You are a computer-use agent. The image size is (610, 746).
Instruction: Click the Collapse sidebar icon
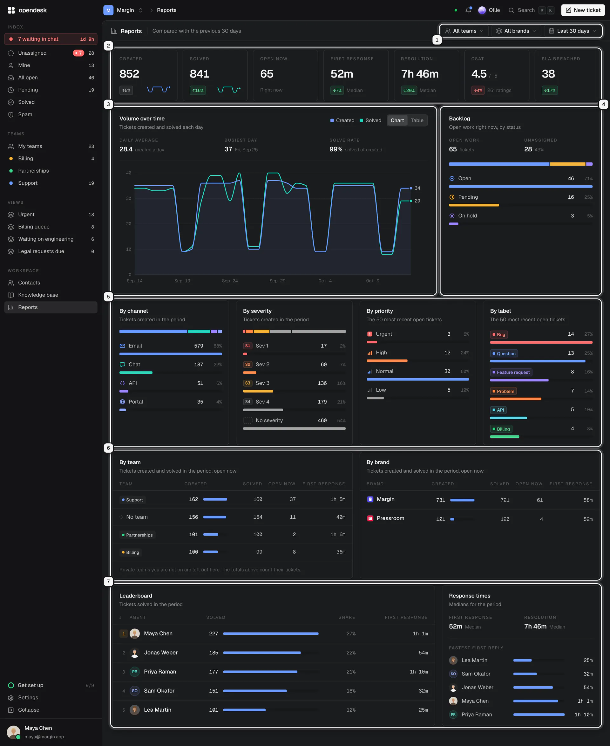tap(11, 710)
